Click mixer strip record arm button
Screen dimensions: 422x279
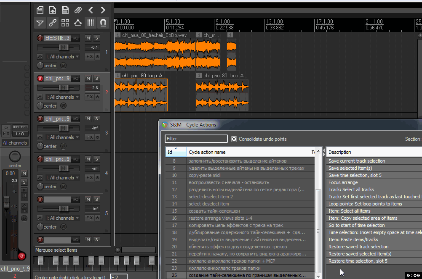tap(22, 256)
